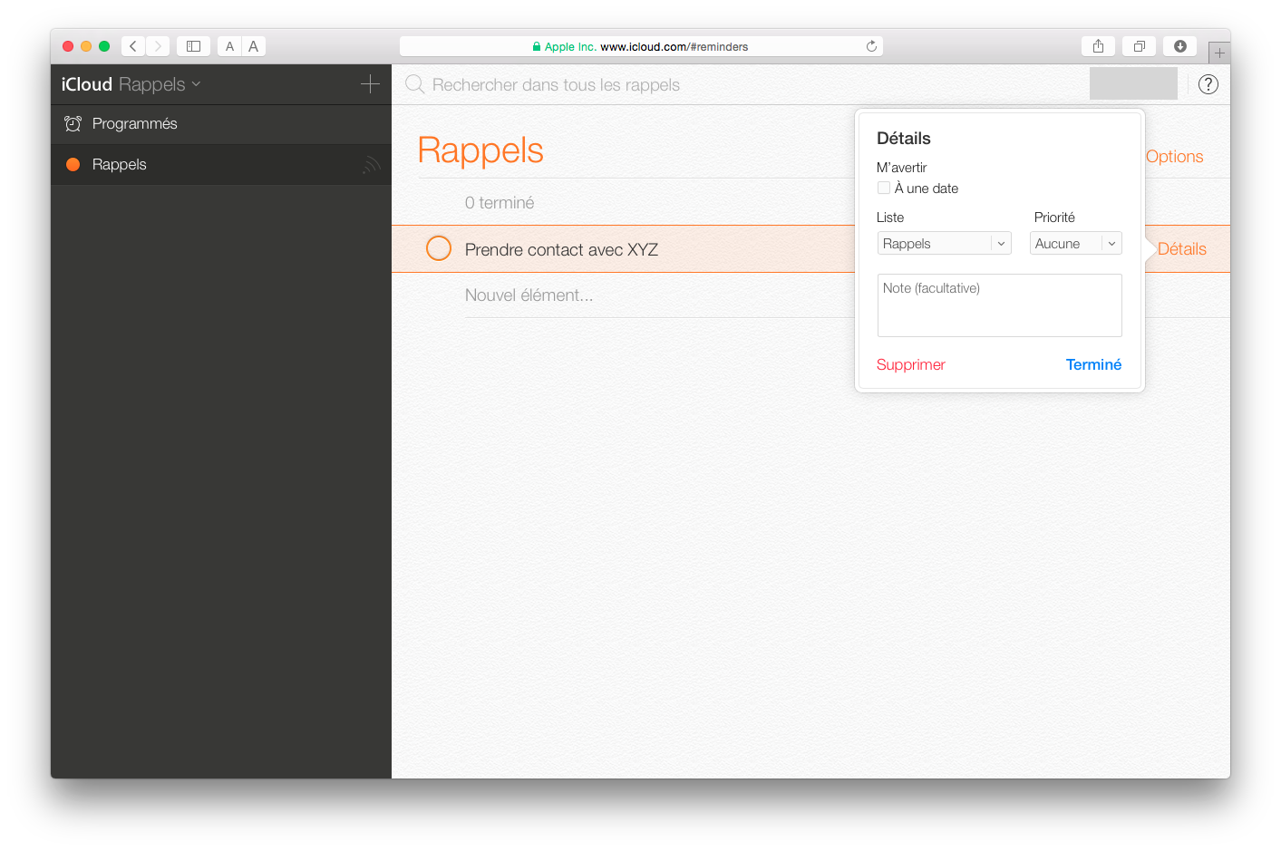Viewport: 1281px width, 851px height.
Task: Click the Safari back arrow
Action: tap(133, 46)
